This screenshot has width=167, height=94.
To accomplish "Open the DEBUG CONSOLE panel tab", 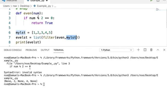I will point(13,50).
